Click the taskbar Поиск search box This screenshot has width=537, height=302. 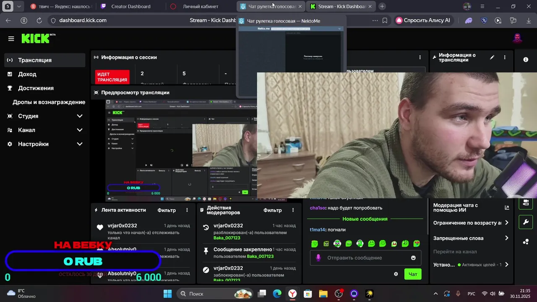(x=215, y=294)
